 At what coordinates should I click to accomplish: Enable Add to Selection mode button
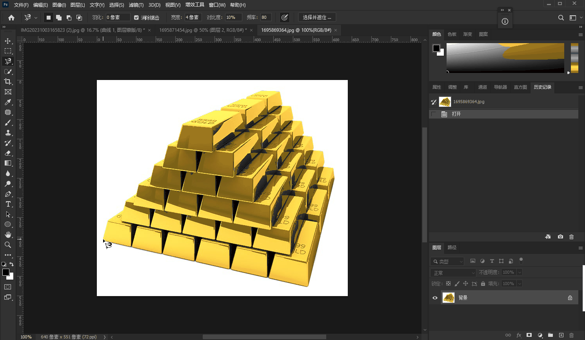59,17
